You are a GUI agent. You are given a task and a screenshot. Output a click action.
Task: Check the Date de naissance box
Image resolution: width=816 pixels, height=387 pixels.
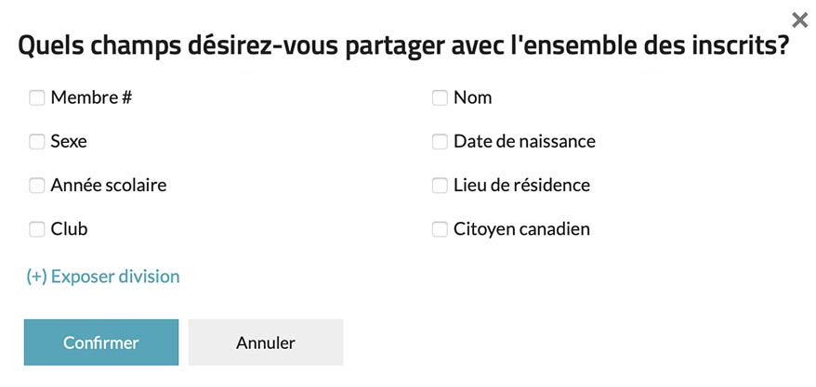(440, 142)
